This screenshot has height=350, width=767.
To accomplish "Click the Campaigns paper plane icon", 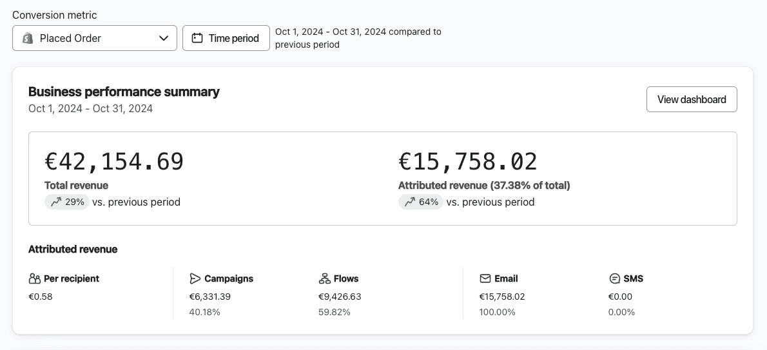I will pos(195,278).
